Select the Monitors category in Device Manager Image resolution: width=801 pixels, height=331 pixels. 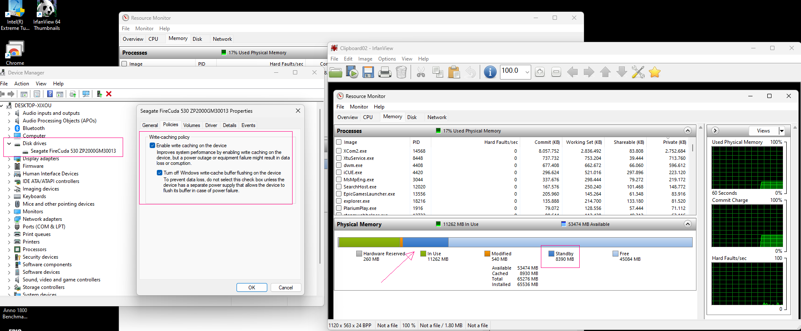coord(33,212)
